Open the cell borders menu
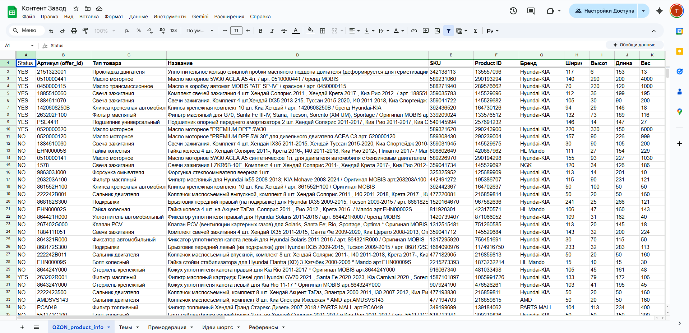Screen dimensions: 689x333 pyautogui.click(x=323, y=31)
